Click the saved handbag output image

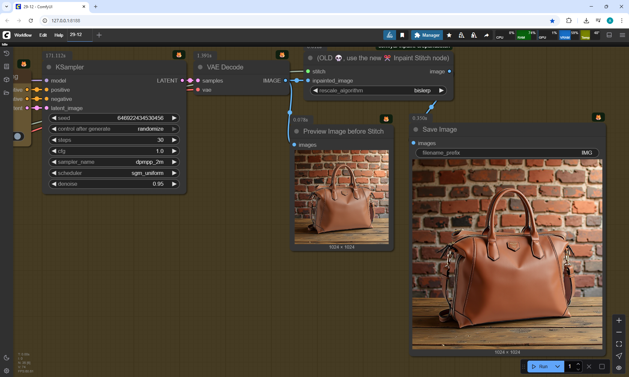point(507,254)
